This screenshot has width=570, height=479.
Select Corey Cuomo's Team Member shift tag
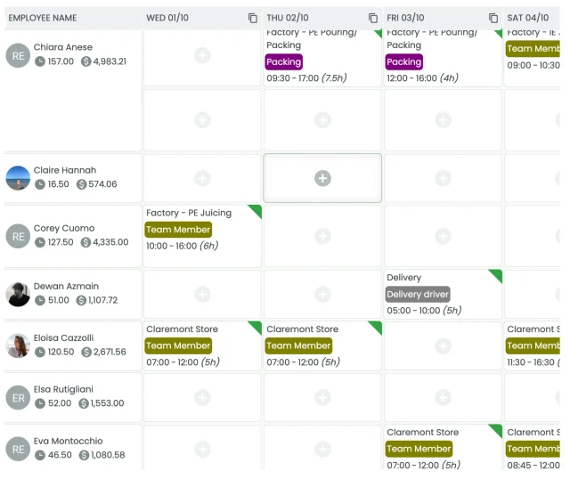178,230
